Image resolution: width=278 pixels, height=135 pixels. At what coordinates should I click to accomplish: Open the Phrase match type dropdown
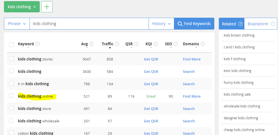coord(17,24)
